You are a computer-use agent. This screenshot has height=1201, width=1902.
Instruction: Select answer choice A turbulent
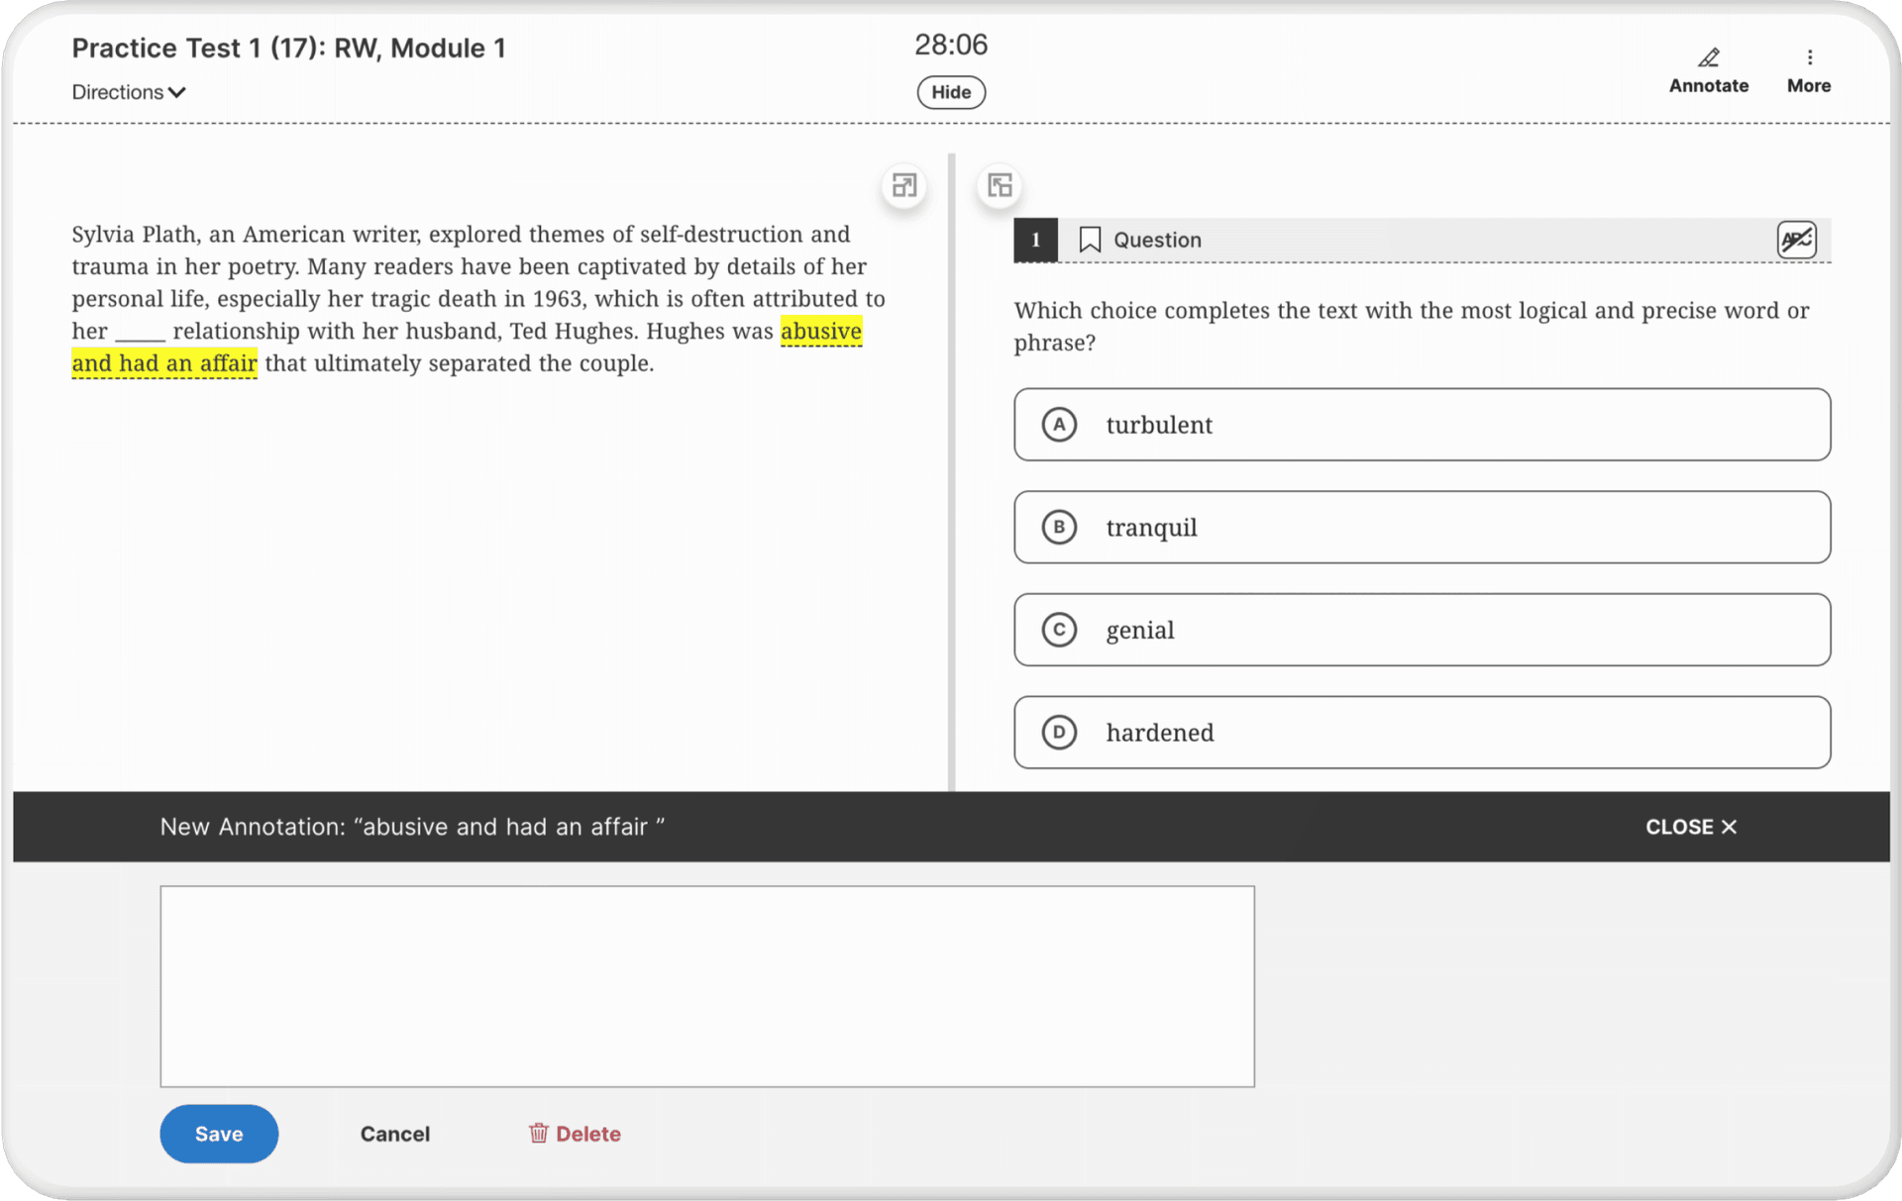point(1422,424)
